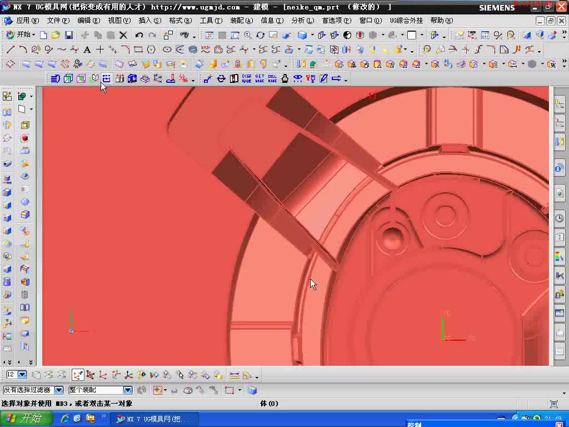Click the New file icon
Screen dimensions: 569x427
43,35
